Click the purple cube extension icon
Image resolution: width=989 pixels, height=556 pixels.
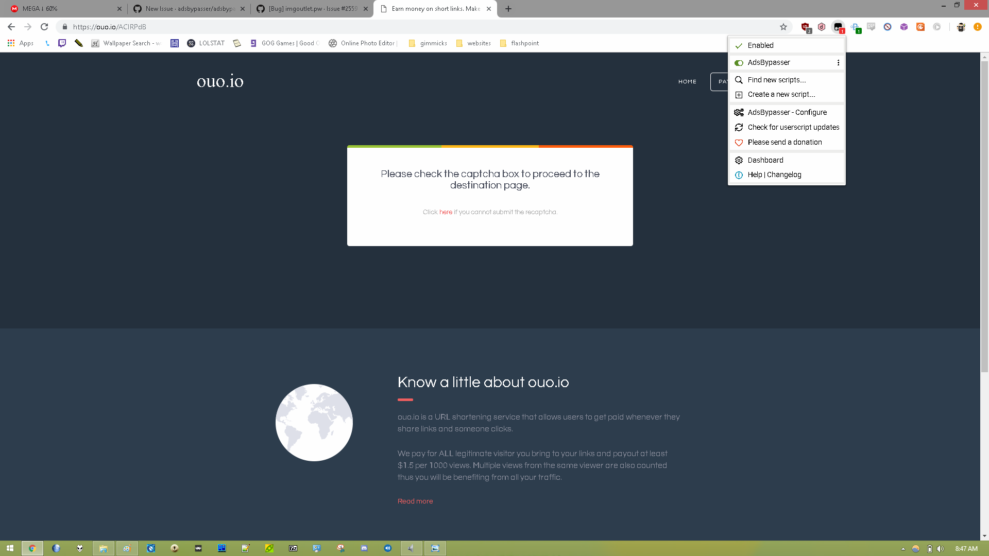904,27
